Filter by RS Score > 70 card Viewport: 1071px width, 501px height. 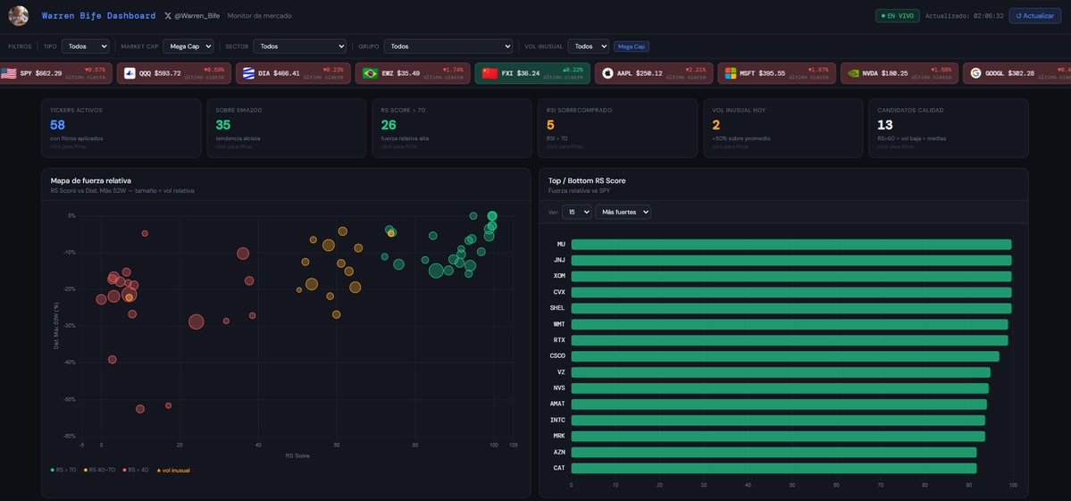pos(451,129)
